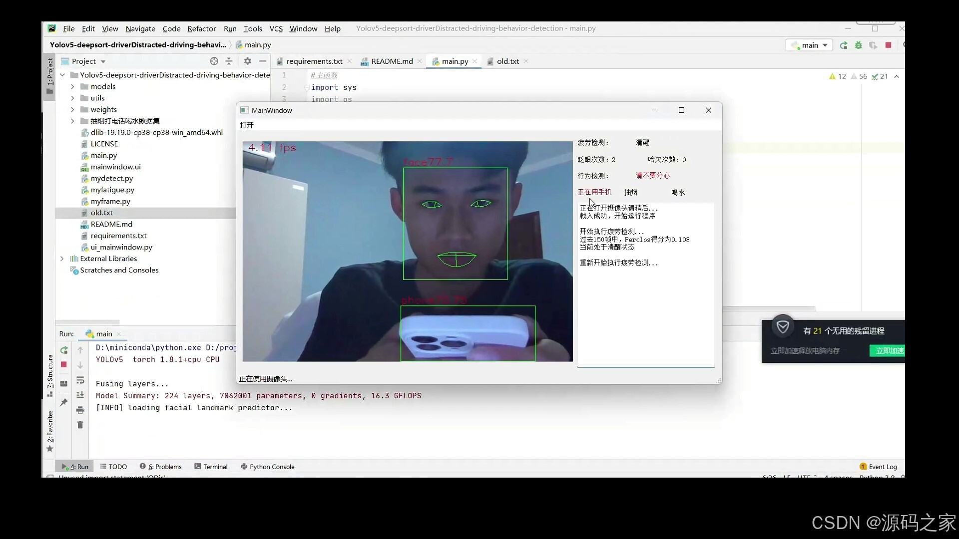Switch to the README.md editor tab

392,61
